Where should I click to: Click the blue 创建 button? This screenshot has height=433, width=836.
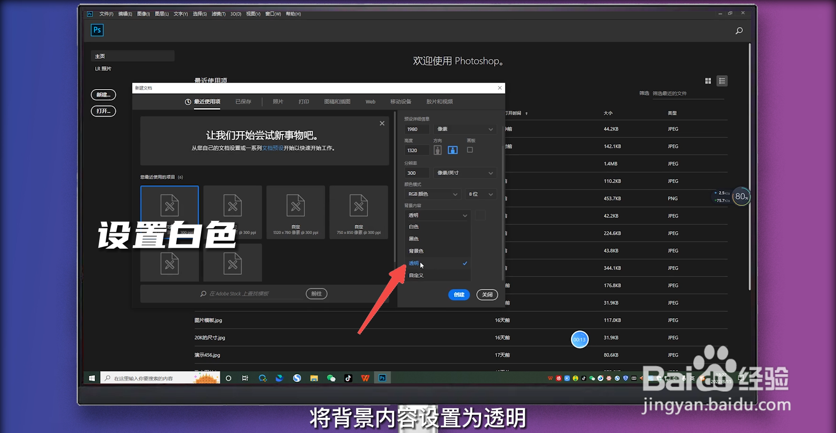click(459, 294)
